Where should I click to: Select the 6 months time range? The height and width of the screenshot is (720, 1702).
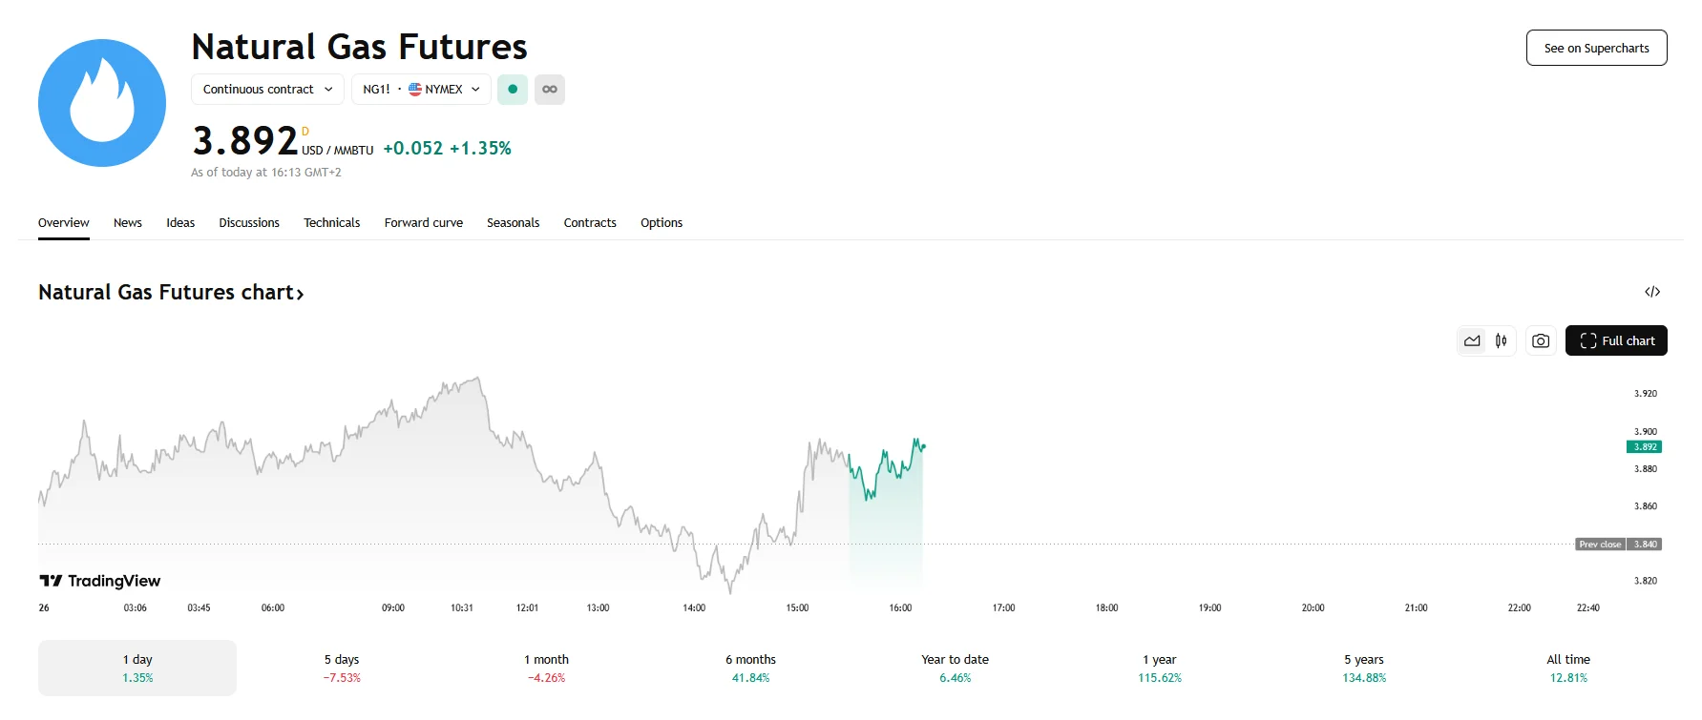[750, 668]
